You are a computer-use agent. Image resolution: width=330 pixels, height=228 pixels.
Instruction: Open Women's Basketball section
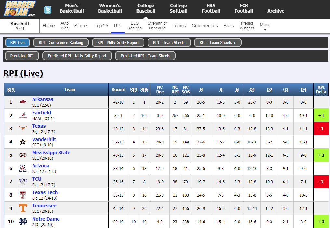110,8
